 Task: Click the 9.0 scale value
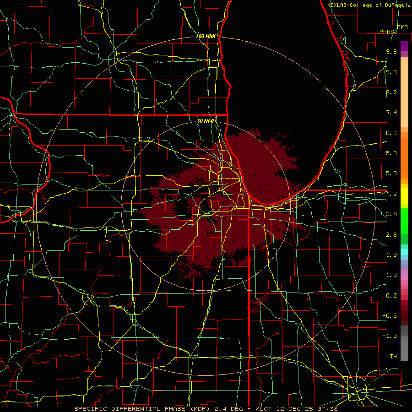pos(391,72)
